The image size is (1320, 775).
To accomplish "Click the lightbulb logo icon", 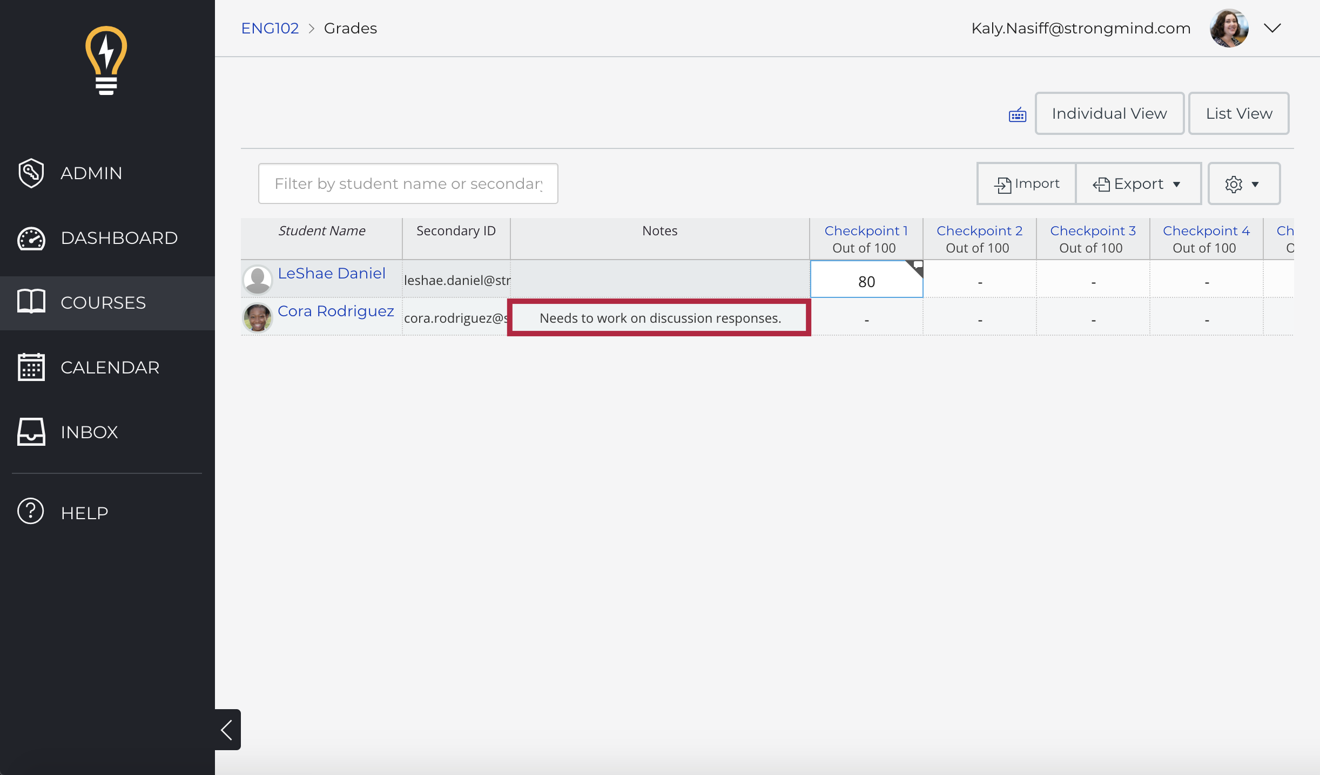I will click(x=106, y=60).
